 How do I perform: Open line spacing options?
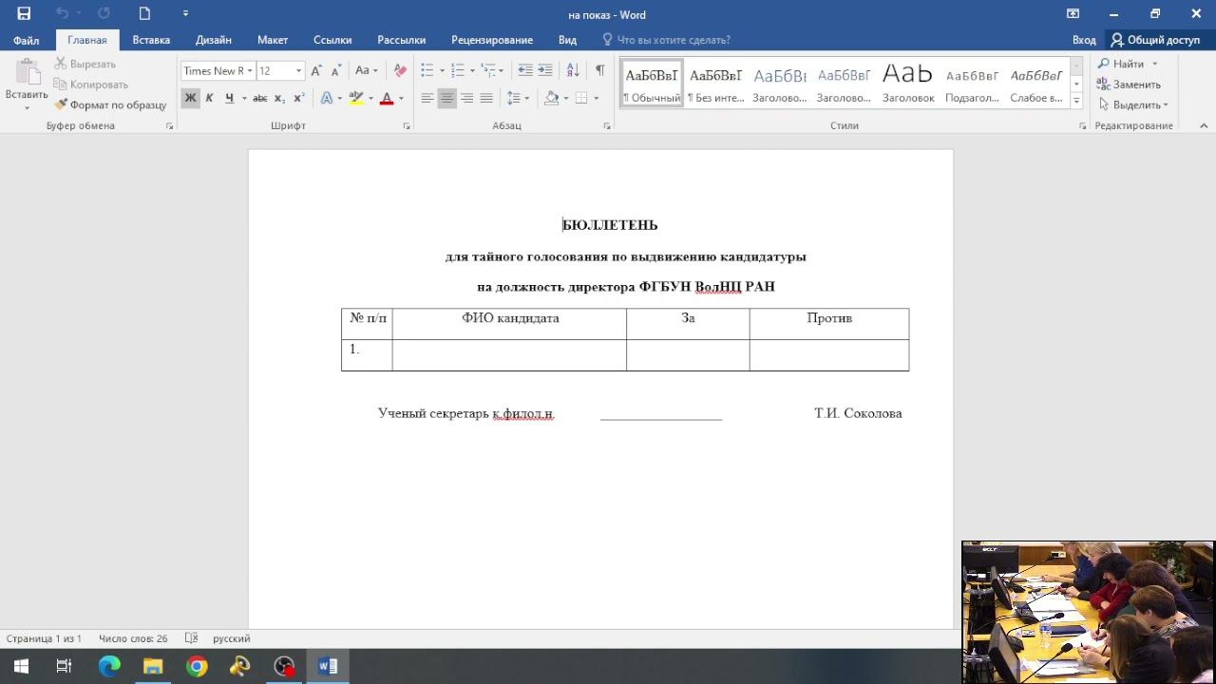click(517, 98)
